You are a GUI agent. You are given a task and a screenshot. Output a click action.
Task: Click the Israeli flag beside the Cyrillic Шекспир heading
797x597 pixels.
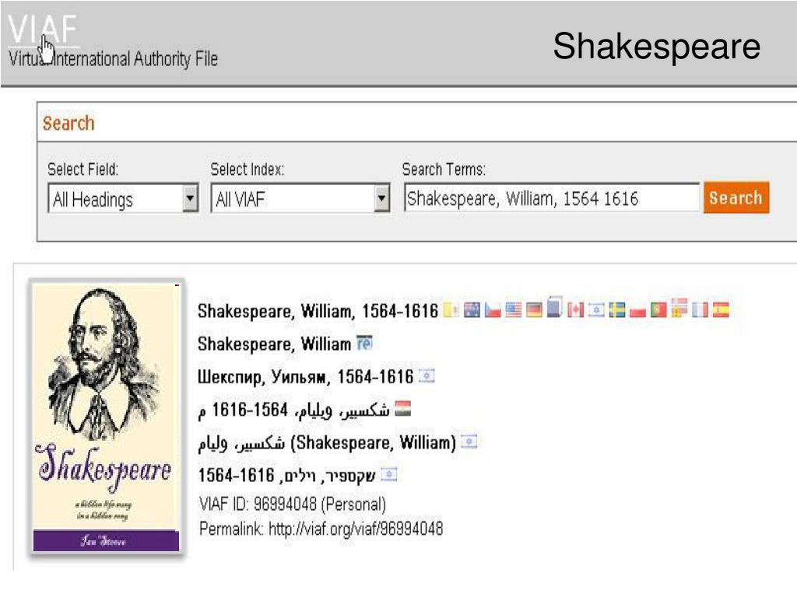(x=427, y=376)
